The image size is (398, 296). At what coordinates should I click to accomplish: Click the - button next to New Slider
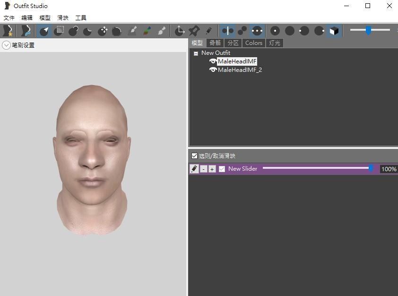point(203,168)
